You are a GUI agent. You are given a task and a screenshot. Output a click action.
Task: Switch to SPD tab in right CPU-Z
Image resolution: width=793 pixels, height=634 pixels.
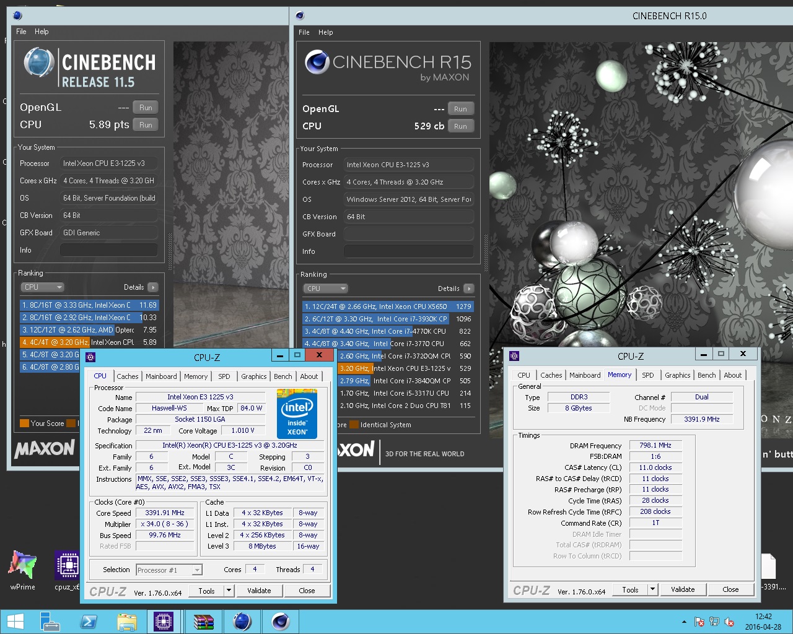[648, 375]
